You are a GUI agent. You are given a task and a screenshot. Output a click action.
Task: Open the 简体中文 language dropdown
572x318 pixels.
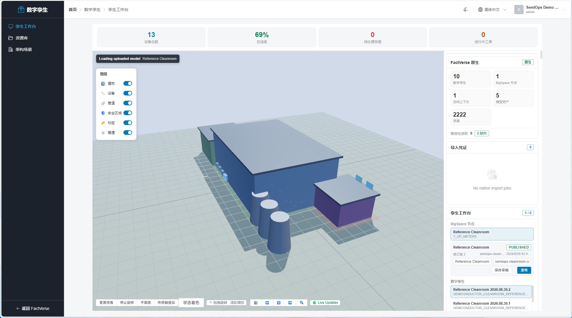[x=492, y=10]
